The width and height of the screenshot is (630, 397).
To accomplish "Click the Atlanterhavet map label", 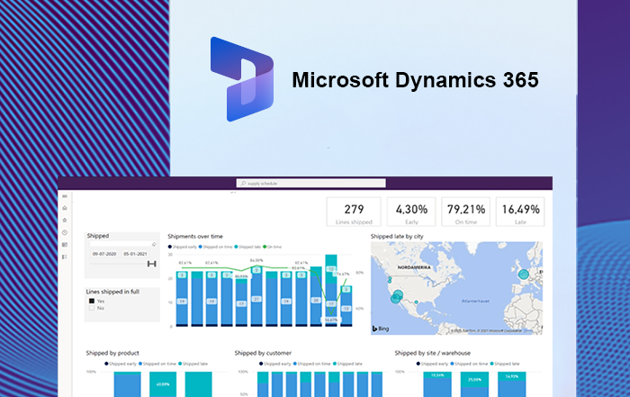I will pyautogui.click(x=475, y=301).
